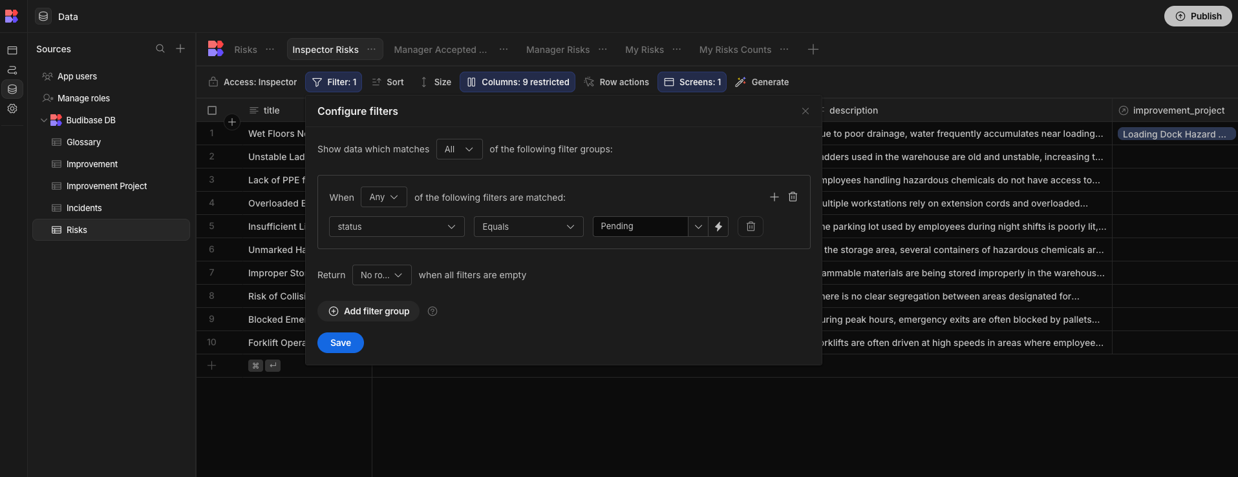Viewport: 1238px width, 477px height.
Task: Bind value with lightning bolt icon
Action: click(718, 227)
